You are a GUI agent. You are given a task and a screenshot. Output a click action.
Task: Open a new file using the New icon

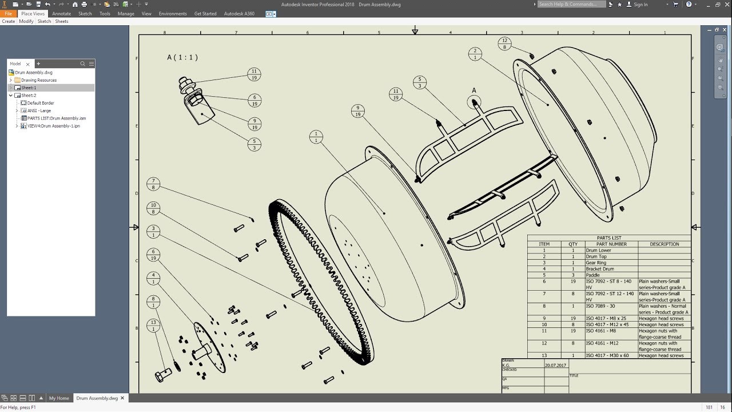pos(15,5)
